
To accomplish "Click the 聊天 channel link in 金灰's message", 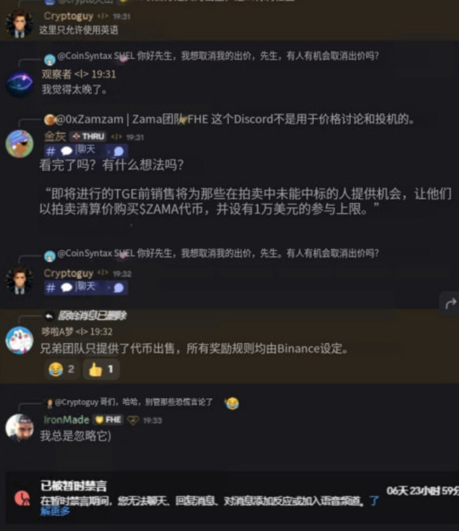I will [x=86, y=151].
